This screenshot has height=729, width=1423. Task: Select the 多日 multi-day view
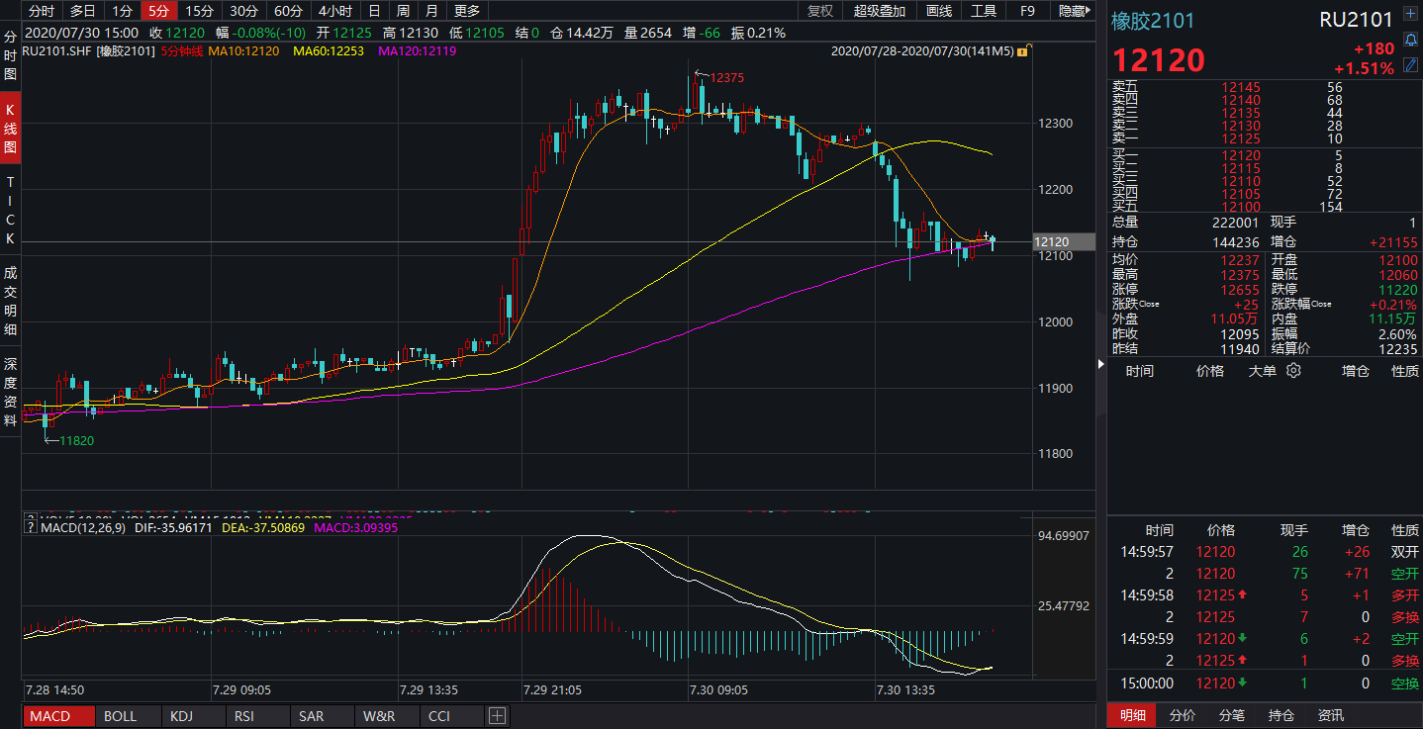83,11
